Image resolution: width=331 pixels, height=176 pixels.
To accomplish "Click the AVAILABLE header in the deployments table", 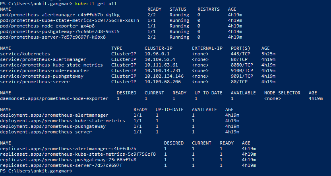I will click(204, 110).
